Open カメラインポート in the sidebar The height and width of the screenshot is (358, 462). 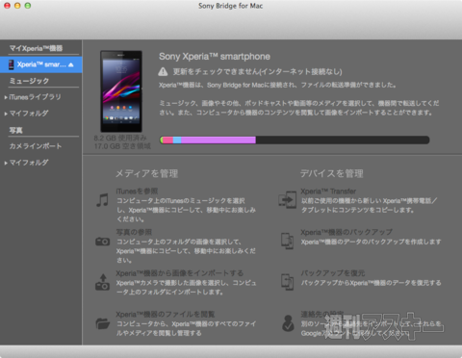coord(36,146)
